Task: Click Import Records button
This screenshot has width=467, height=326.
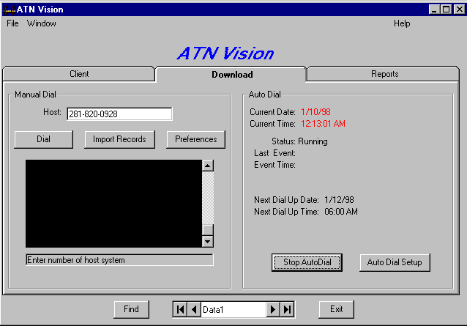Action: pyautogui.click(x=119, y=139)
